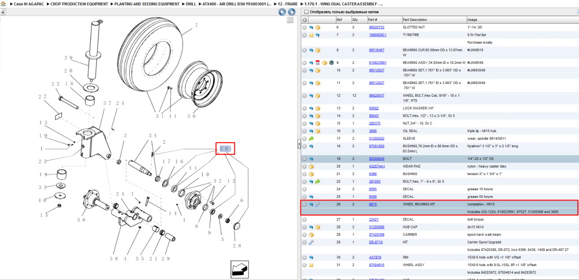
Task: Open part number link 87504815
Action: (x=377, y=265)
